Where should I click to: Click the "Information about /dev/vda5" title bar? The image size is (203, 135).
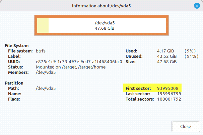click(x=101, y=6)
